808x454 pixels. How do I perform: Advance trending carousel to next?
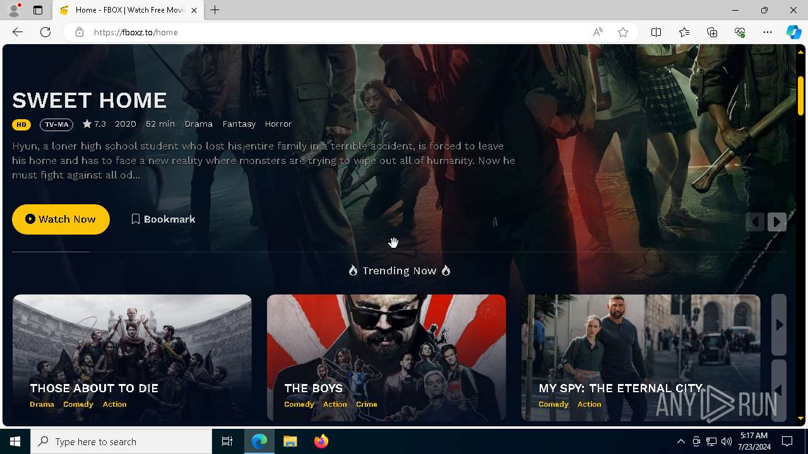pyautogui.click(x=779, y=325)
